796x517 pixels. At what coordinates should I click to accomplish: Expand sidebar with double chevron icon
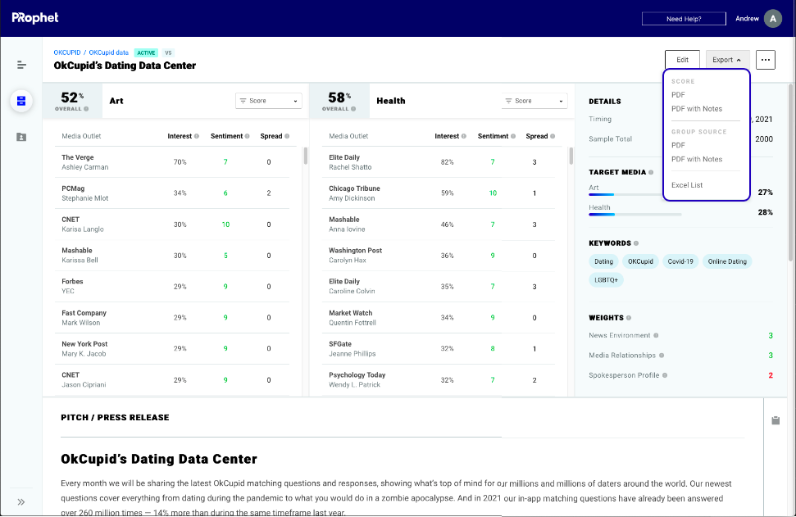[20, 501]
